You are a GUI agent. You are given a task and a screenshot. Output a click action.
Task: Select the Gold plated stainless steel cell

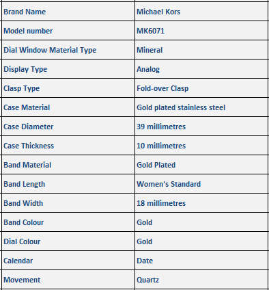[x=201, y=107]
